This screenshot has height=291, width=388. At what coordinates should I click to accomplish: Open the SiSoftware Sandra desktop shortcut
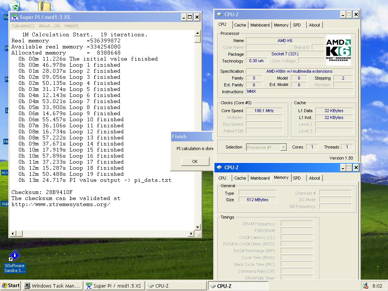coord(15,261)
